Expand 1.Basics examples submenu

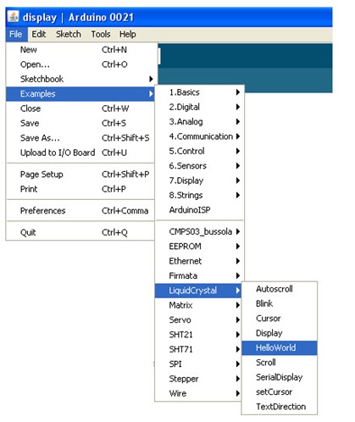tap(199, 92)
